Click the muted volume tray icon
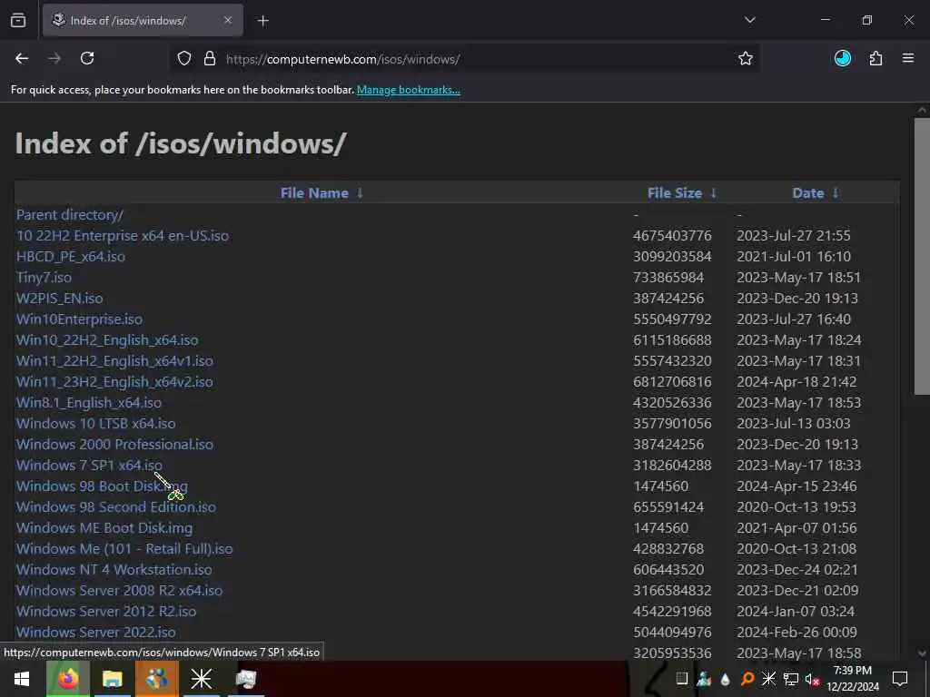Screen dimensions: 930x697 click(812, 679)
